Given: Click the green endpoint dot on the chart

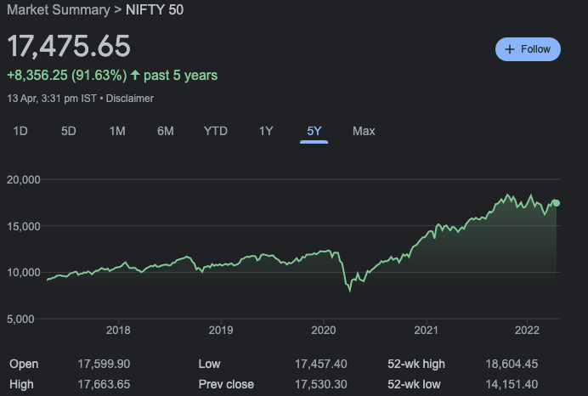Looking at the screenshot, I should 557,202.
